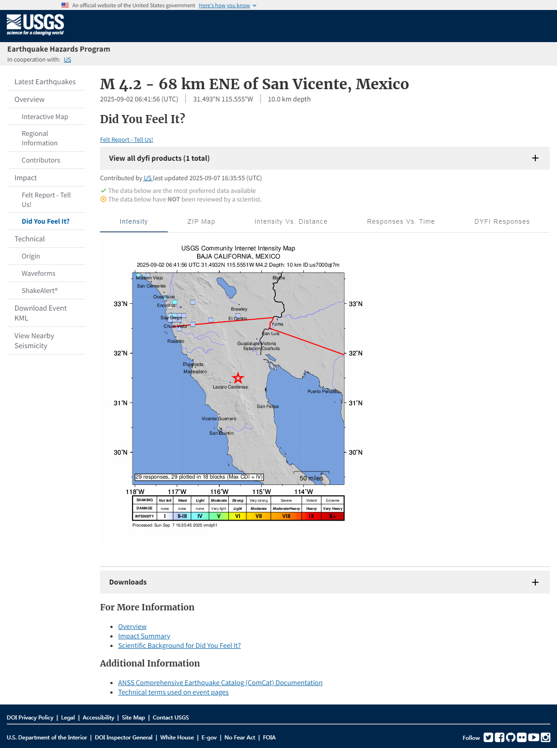557x748 pixels.
Task: Click Legal footer link
Action: click(x=68, y=718)
